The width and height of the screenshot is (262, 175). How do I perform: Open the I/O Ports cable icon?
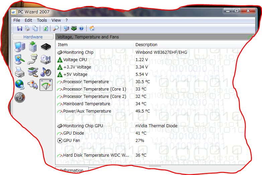33,59
